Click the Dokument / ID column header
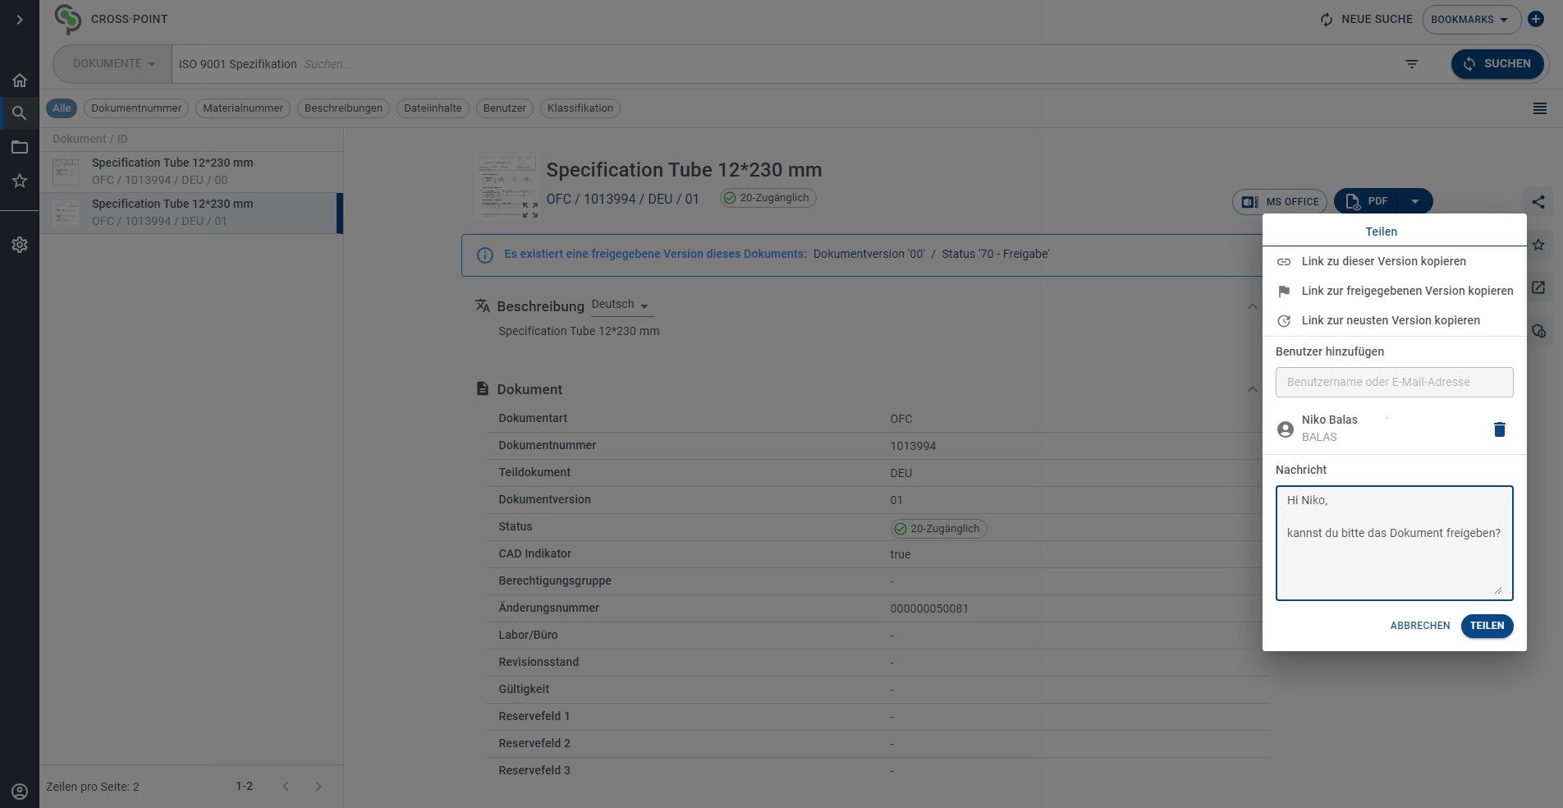The width and height of the screenshot is (1563, 808). tap(90, 139)
